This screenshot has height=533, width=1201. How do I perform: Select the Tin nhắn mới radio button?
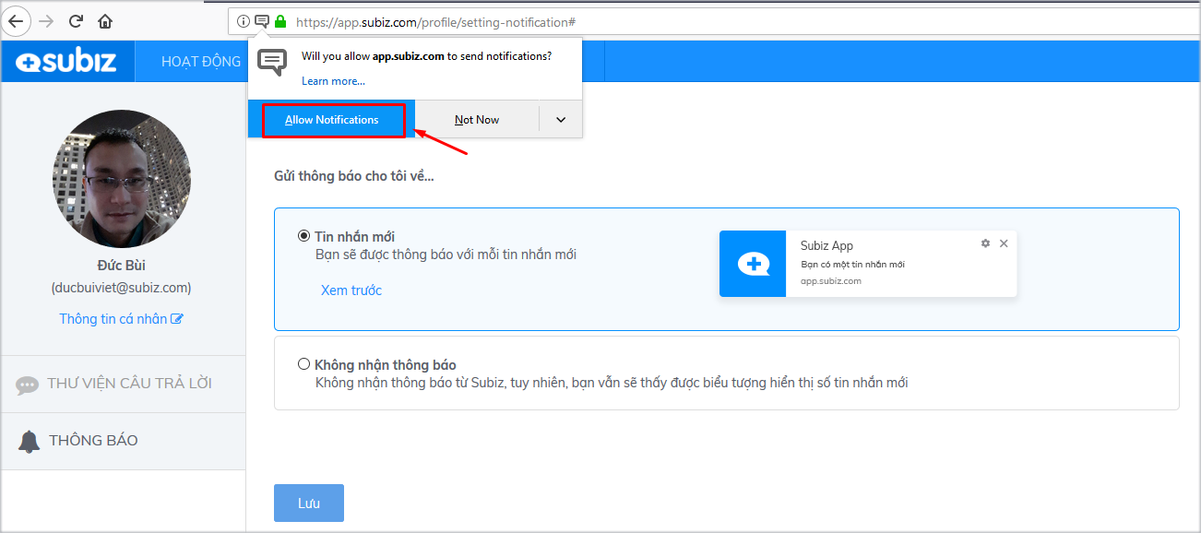(303, 235)
